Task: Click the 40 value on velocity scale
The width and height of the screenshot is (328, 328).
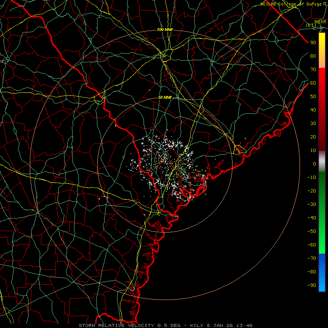Action: click(313, 110)
